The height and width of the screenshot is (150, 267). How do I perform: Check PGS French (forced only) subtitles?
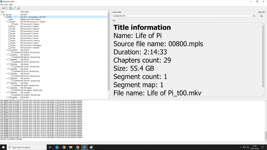pos(12,62)
